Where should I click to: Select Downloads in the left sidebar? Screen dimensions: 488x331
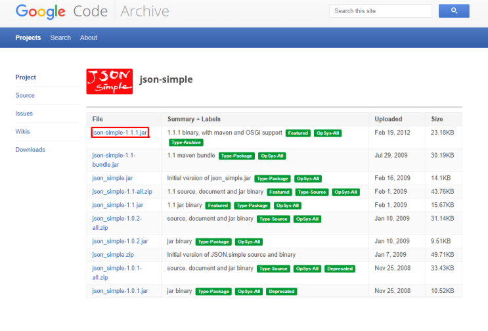30,150
